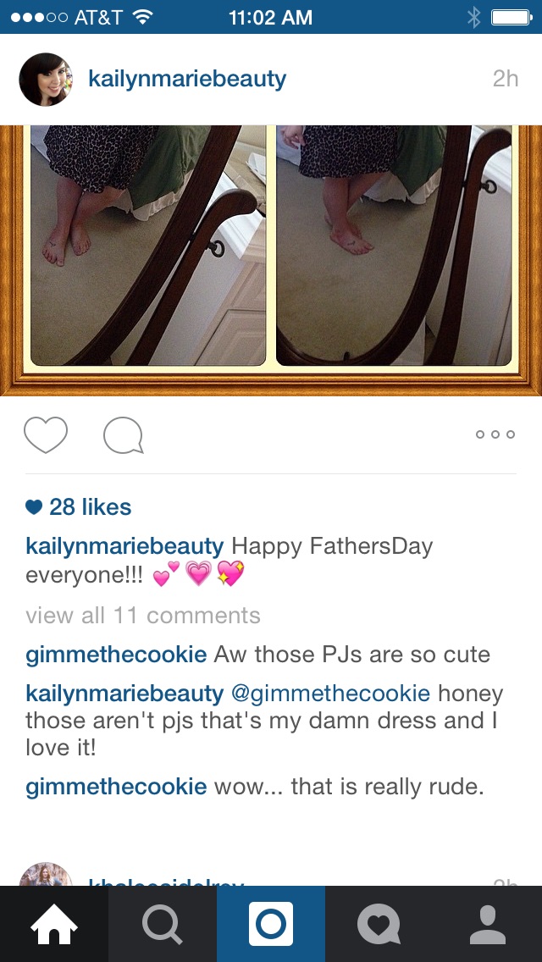Tap the small blue heart beside 28 likes
The height and width of the screenshot is (962, 542).
click(x=35, y=507)
